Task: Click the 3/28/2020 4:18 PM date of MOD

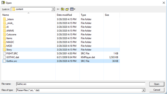Action: point(67,46)
